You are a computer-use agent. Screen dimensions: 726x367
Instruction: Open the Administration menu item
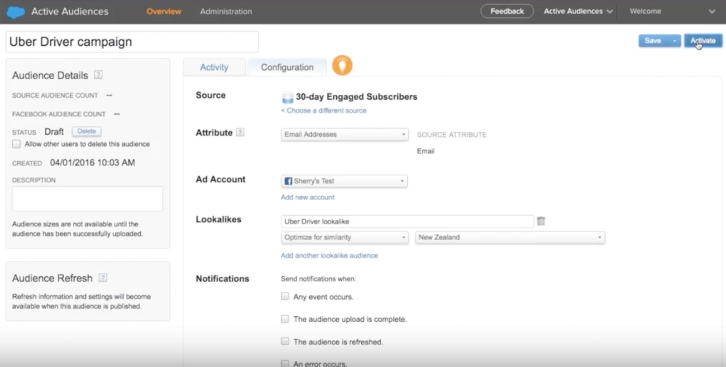pyautogui.click(x=226, y=12)
